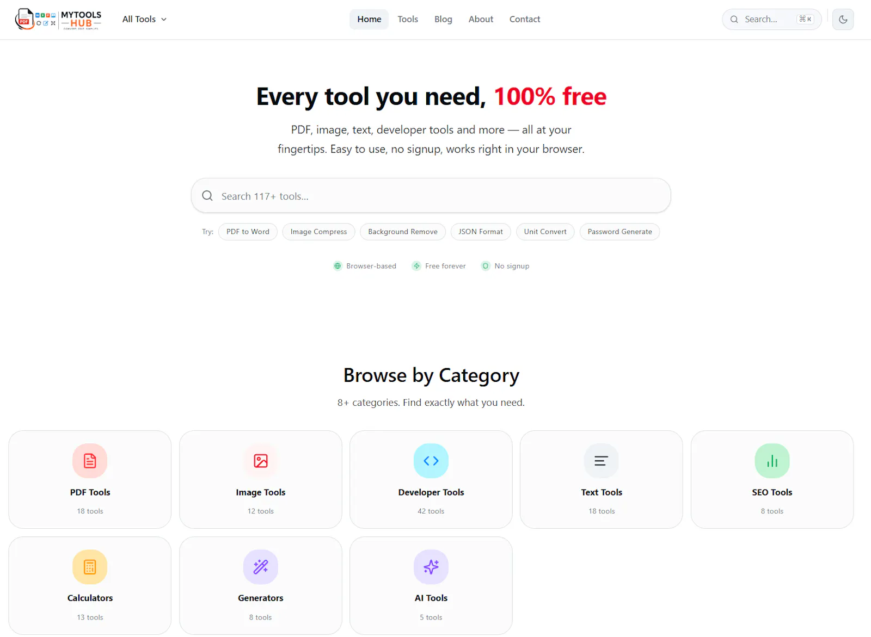This screenshot has width=871, height=637.
Task: Click the Generators category title
Action: tap(261, 598)
